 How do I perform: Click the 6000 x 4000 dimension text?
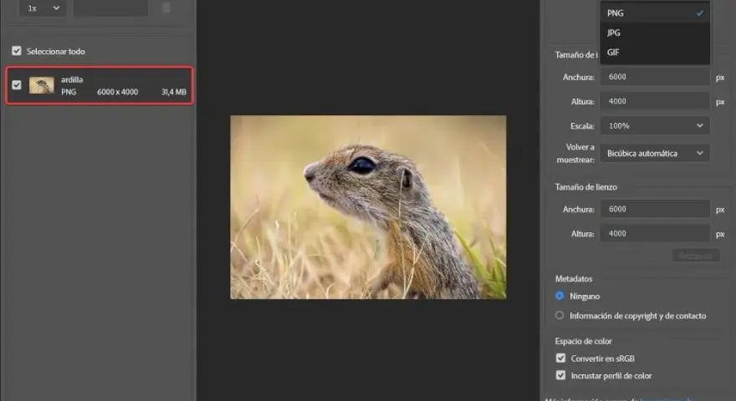(117, 92)
